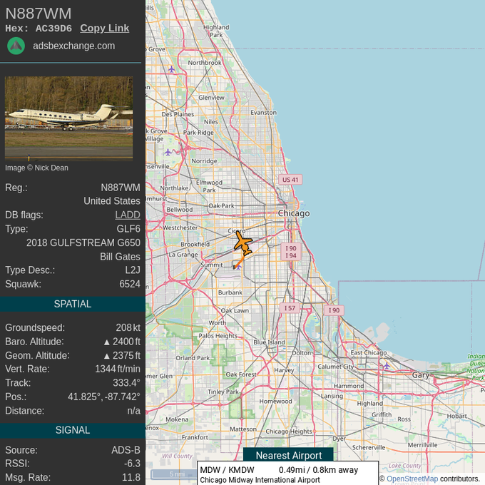Click the Hammond label on the map
The image size is (485, 485).
[x=349, y=386]
